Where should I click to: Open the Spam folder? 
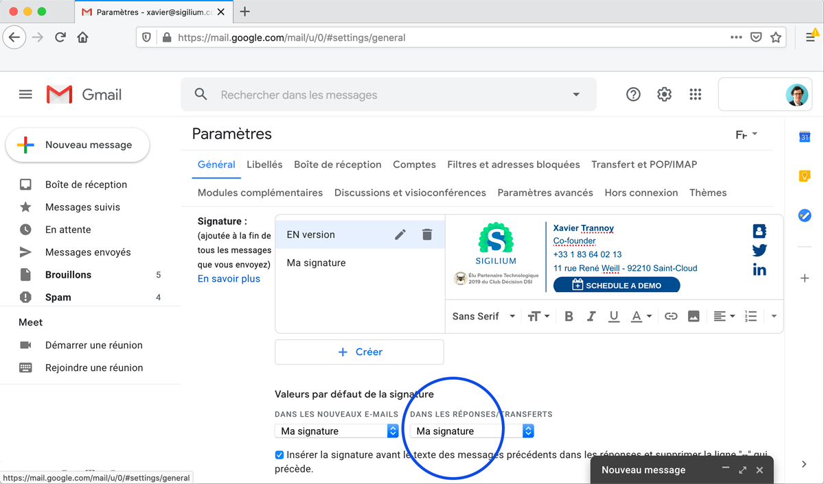[58, 298]
